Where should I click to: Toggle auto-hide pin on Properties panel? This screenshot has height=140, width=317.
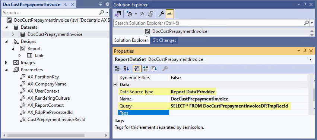(x=305, y=51)
